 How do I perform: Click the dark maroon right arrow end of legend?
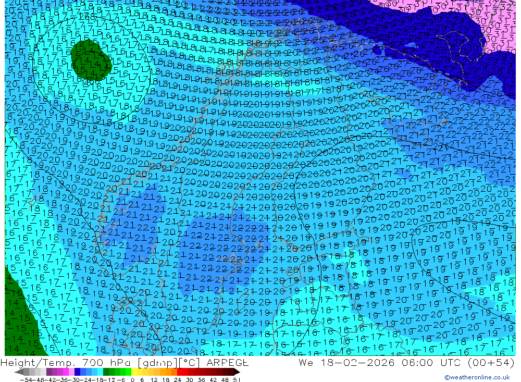coord(237,372)
